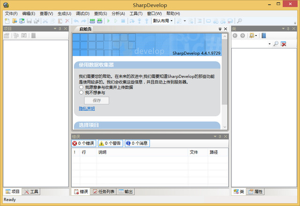Toggle the 0 个消息 filter button

point(137,143)
